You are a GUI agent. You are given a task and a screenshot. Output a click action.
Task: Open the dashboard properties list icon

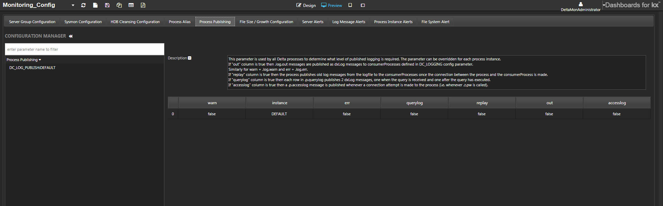click(131, 5)
